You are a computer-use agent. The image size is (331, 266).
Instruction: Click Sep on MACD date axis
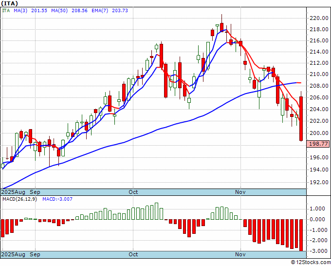tap(35, 254)
